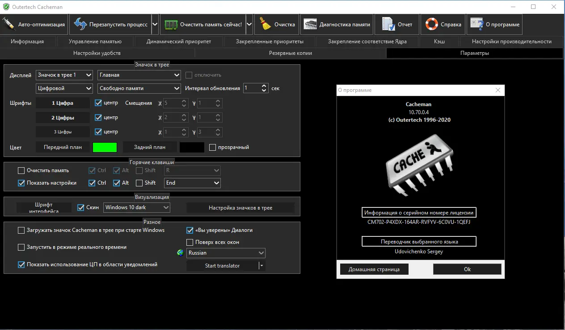
Task: Open the Цифровой dropdown
Action: click(64, 88)
